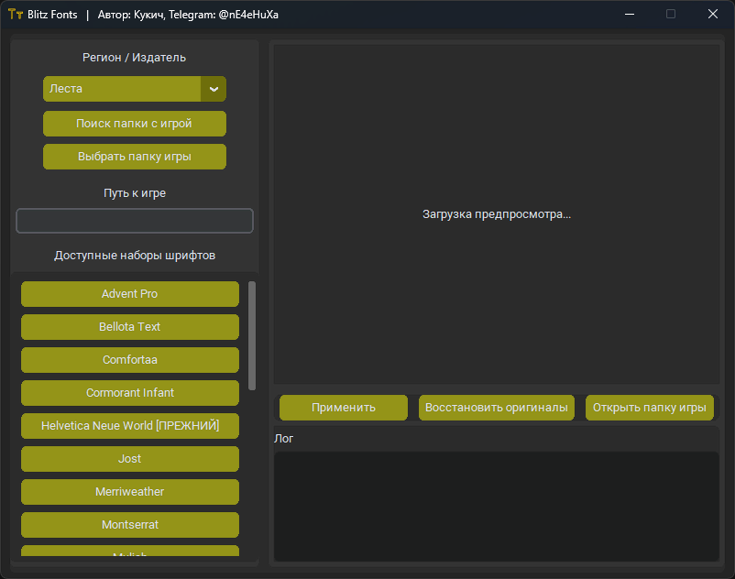Minimize the Blitz Fonts window
The width and height of the screenshot is (735, 579).
(x=630, y=15)
